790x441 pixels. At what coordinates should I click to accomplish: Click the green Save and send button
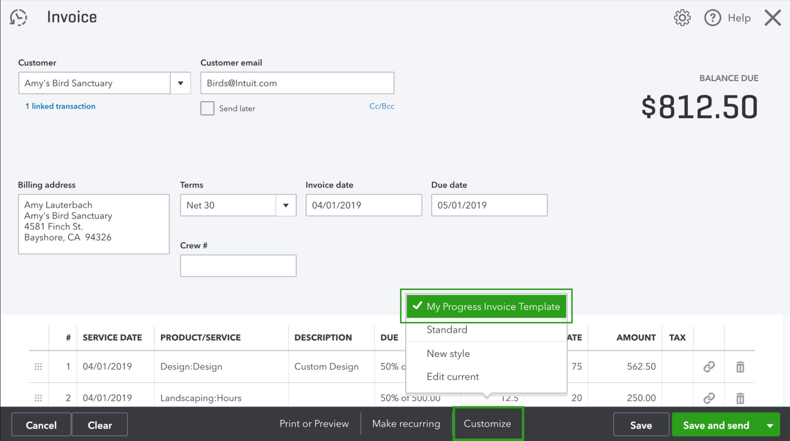716,425
